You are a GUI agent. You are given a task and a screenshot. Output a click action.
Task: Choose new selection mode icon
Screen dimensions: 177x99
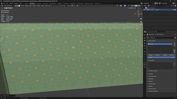click(x=5, y=8)
